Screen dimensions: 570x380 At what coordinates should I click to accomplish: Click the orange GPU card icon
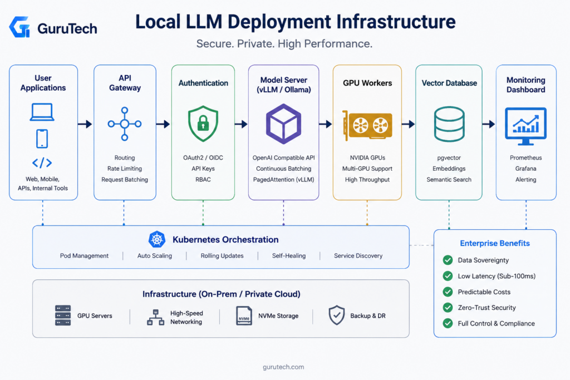(367, 125)
